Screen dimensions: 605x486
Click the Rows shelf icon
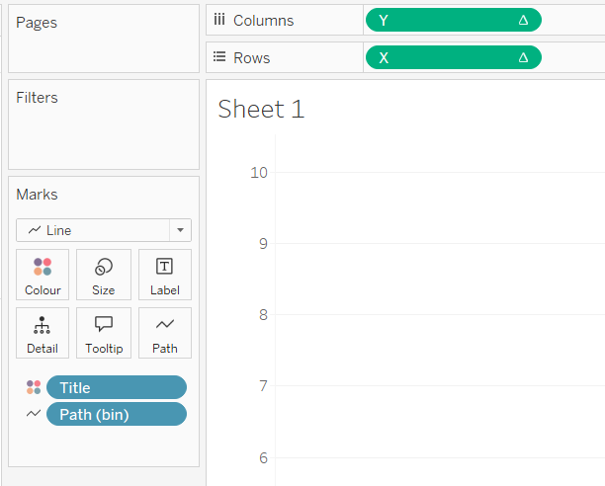pos(219,58)
